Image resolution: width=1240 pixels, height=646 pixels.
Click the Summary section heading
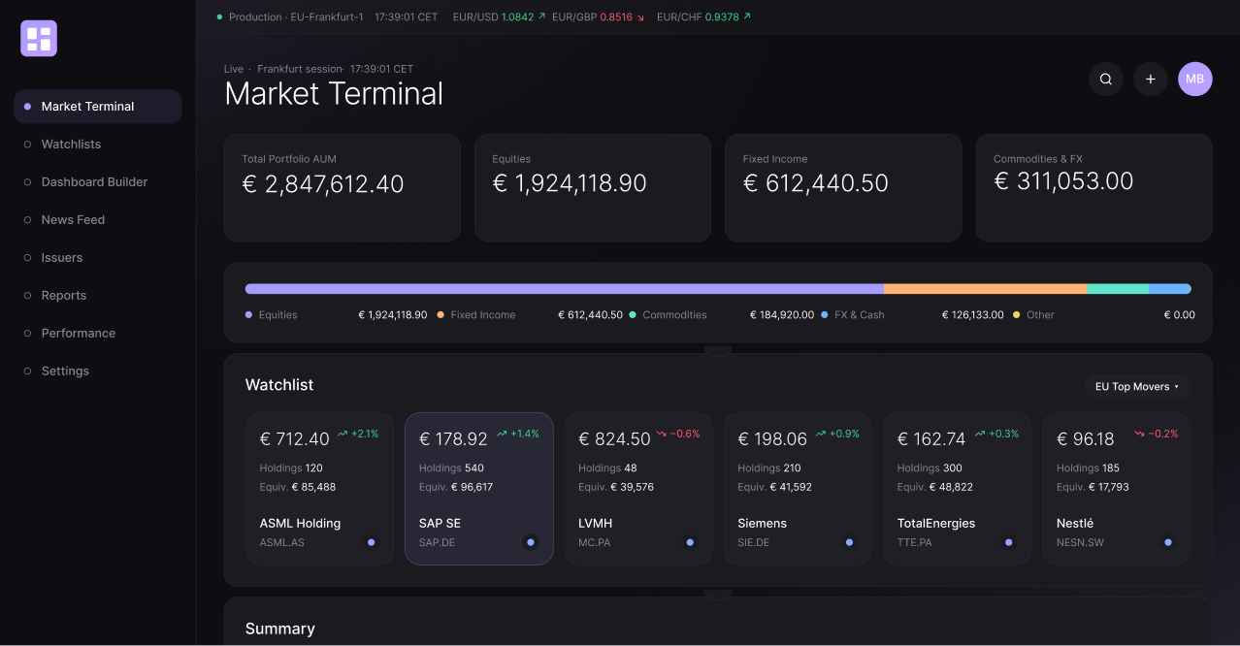click(x=280, y=629)
